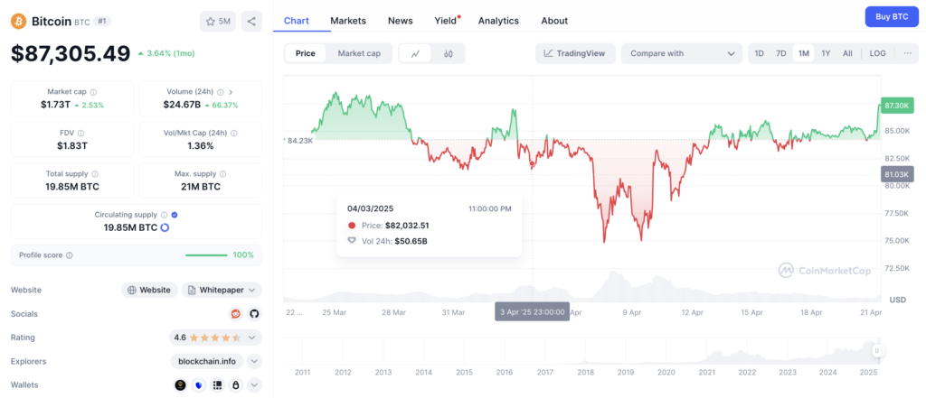Open the Compare with dropdown
This screenshot has width=926, height=398.
click(682, 53)
